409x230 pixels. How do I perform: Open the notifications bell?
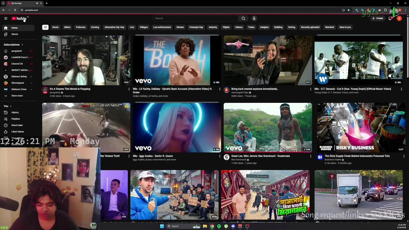[x=390, y=18]
